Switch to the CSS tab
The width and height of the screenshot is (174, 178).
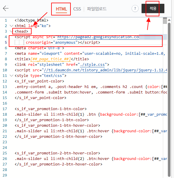click(77, 9)
